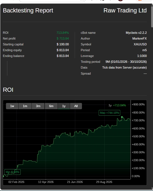The width and height of the screenshot is (153, 191).
Task: Select the 1m time range button
Action: click(x=25, y=106)
